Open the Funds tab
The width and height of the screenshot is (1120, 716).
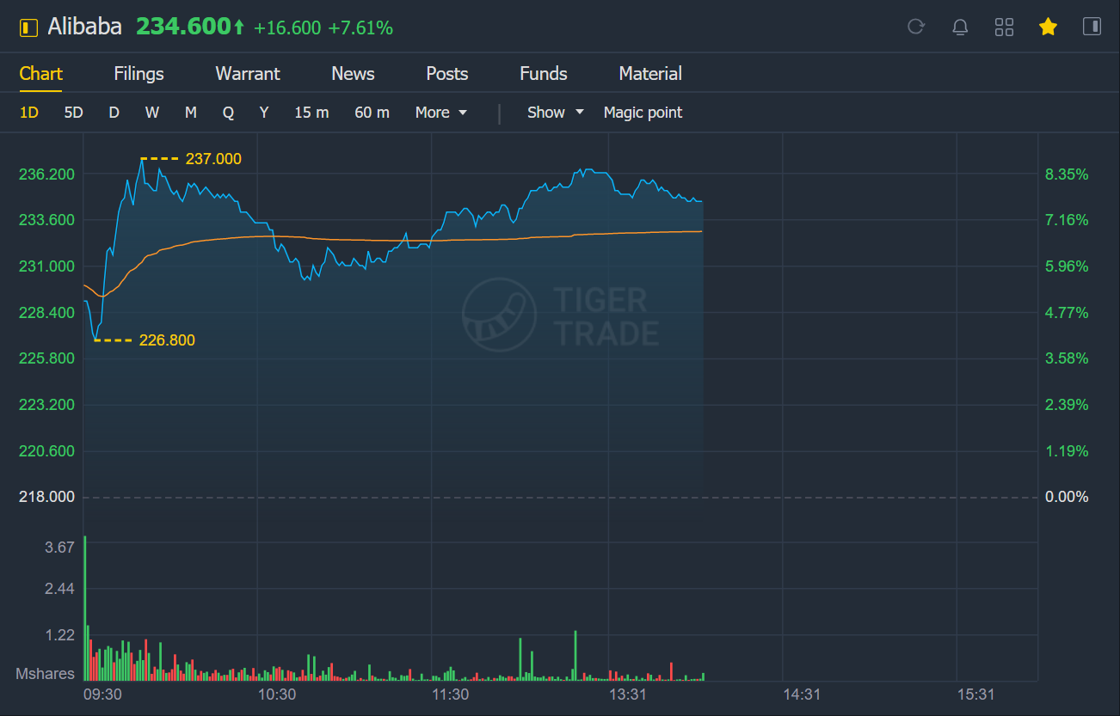(544, 74)
